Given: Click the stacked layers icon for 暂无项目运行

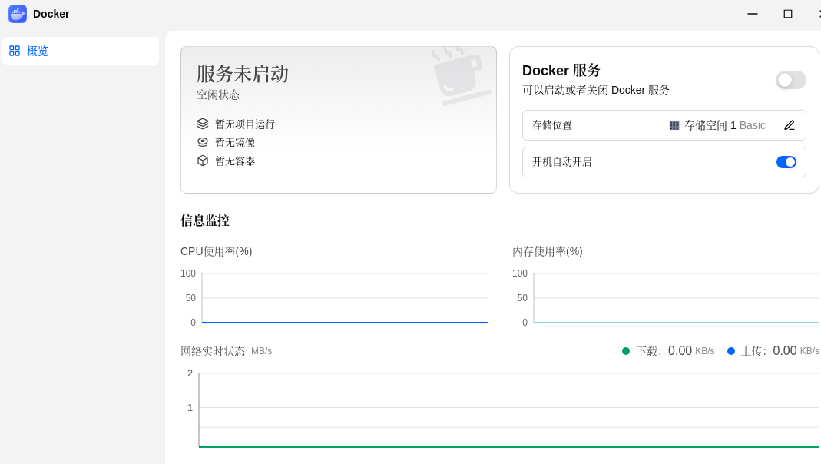Looking at the screenshot, I should click(x=203, y=124).
